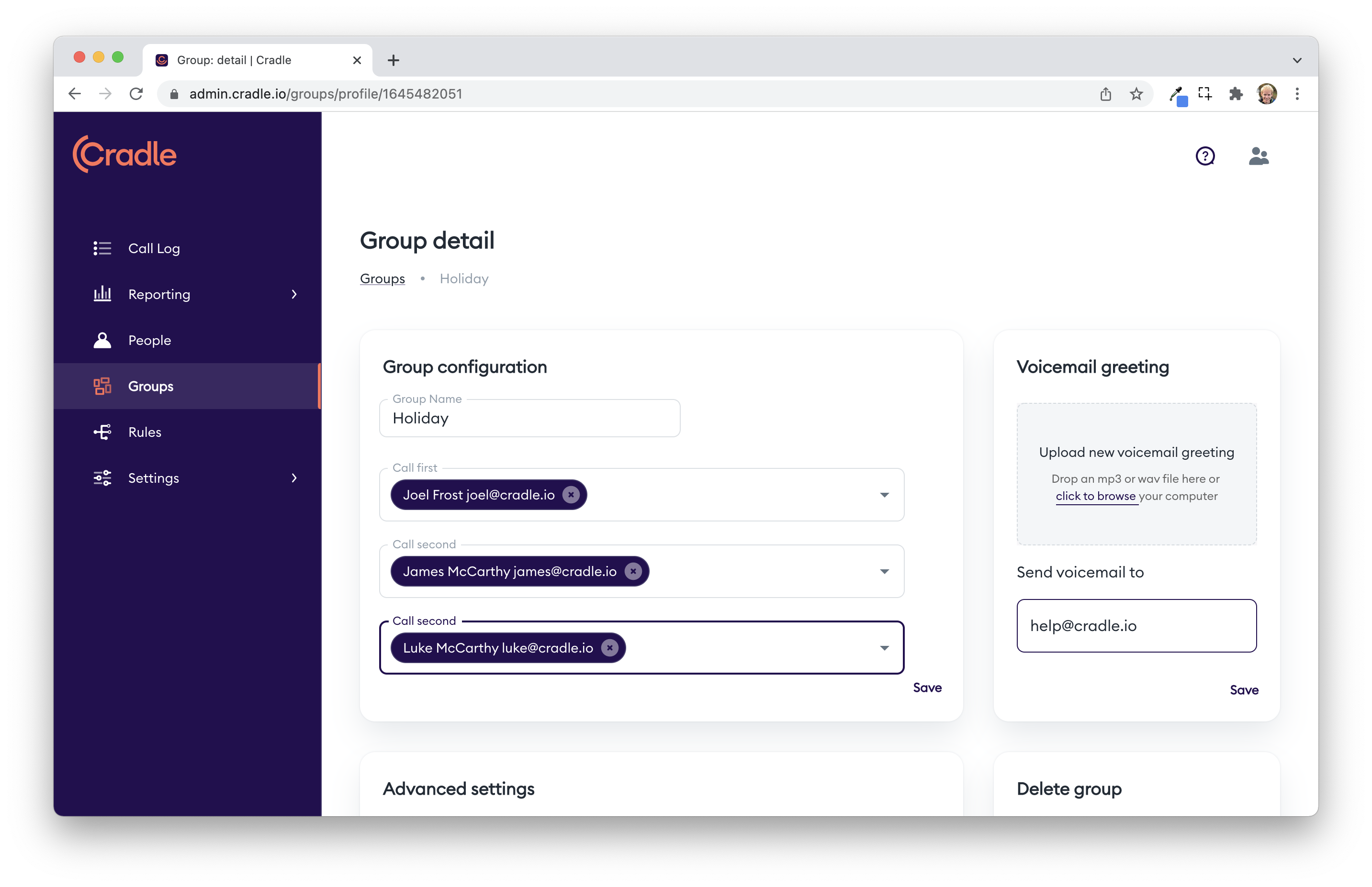
Task: Click the Groups breadcrumb link
Action: click(382, 279)
